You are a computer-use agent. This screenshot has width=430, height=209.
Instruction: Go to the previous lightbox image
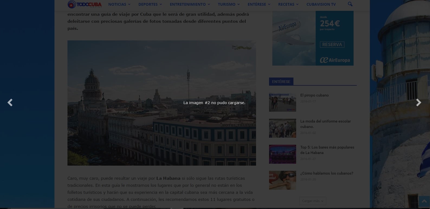pyautogui.click(x=10, y=102)
